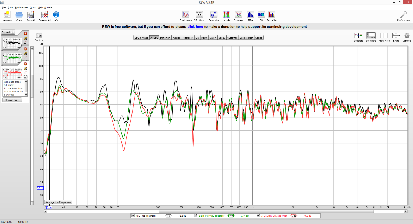Switch to the Waterfall tab
This screenshot has height=224, width=413.
232,38
